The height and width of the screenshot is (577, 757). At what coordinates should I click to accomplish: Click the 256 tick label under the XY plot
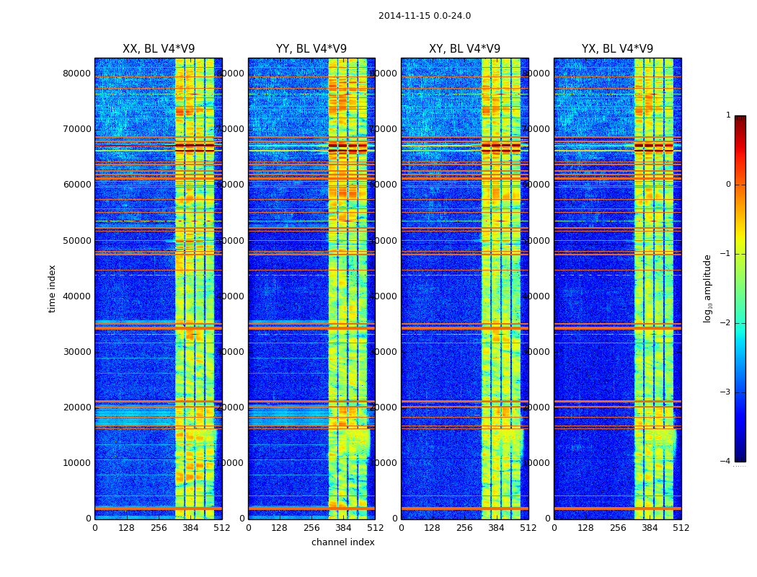point(464,528)
